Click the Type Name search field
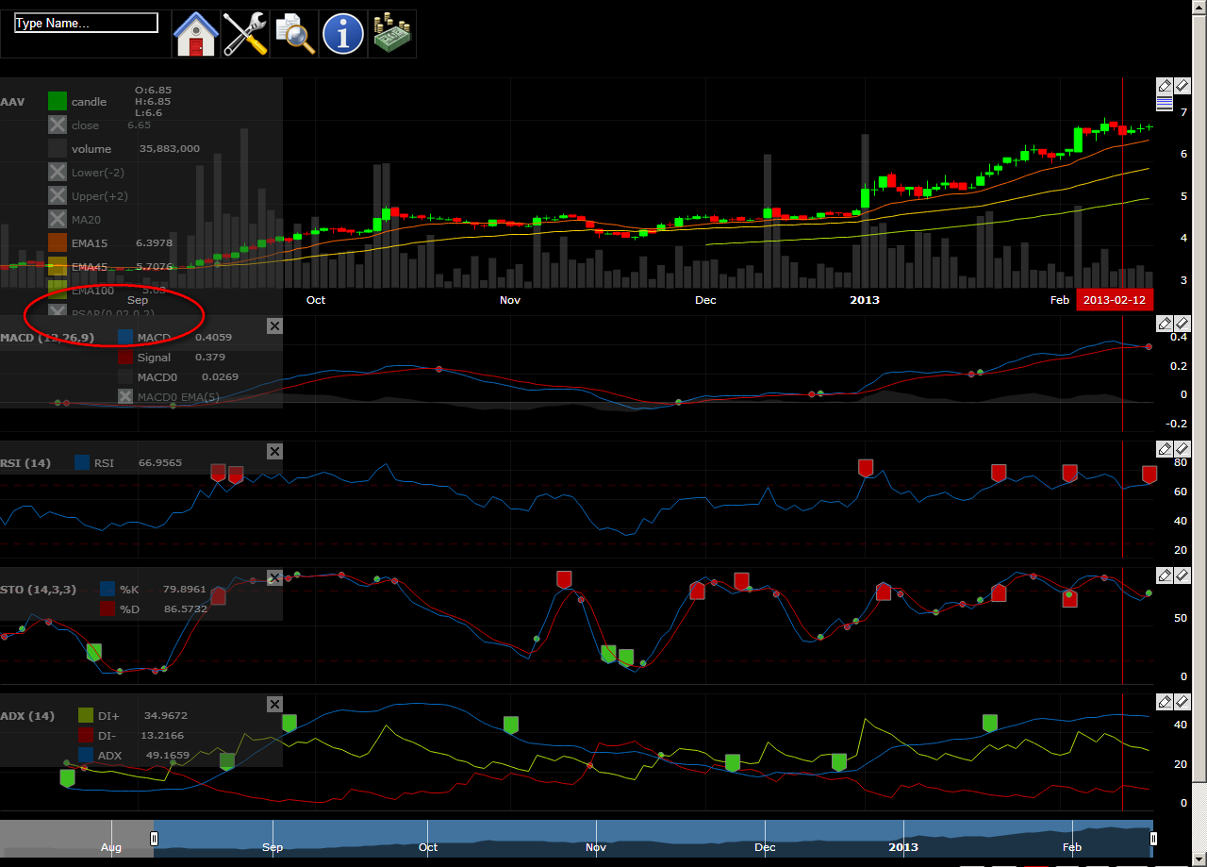1207x867 pixels. coord(86,24)
